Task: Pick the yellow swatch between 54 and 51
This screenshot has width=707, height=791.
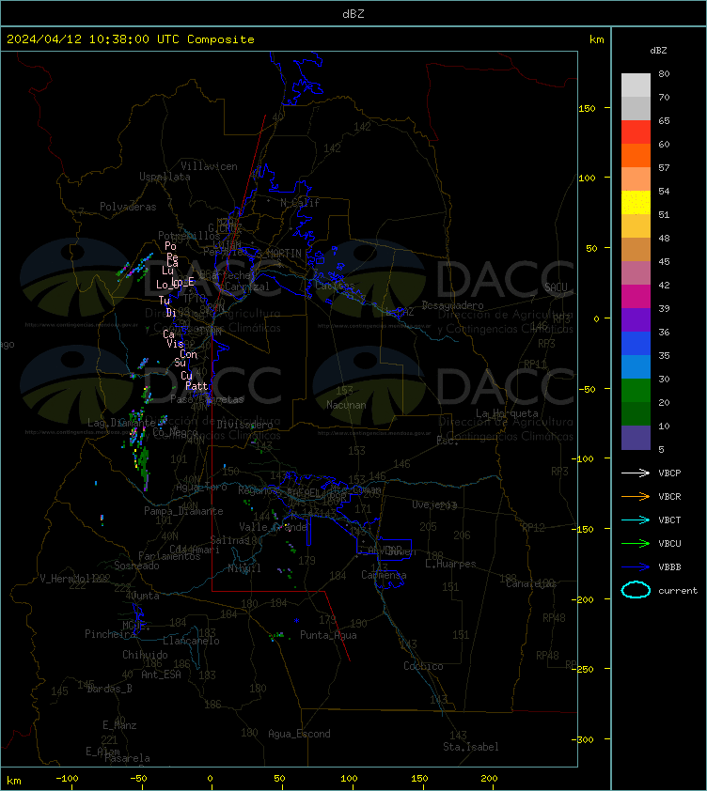Action: coord(636,202)
